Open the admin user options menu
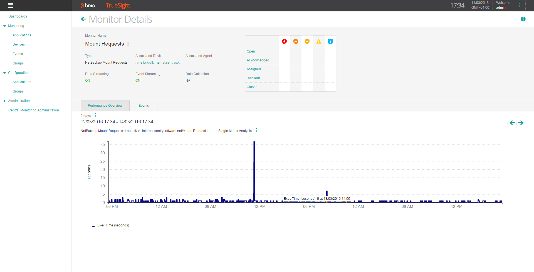 (519, 5)
